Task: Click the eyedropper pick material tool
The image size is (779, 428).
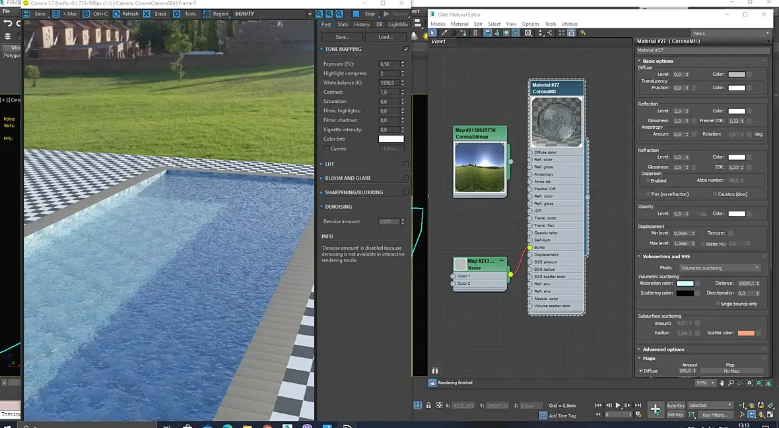Action: coord(444,32)
